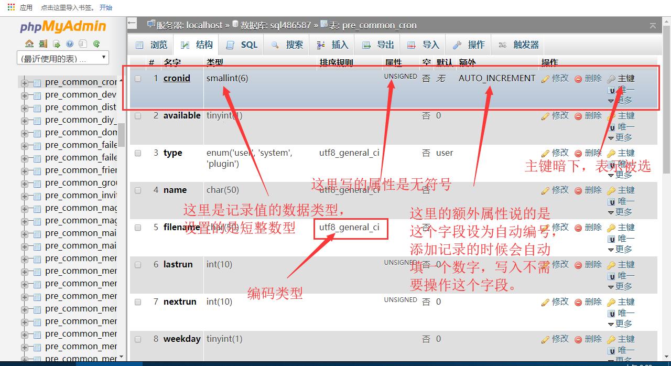This screenshot has width=671, height=366.
Task: Click database sql486587 breadcrumb link
Action: point(276,25)
